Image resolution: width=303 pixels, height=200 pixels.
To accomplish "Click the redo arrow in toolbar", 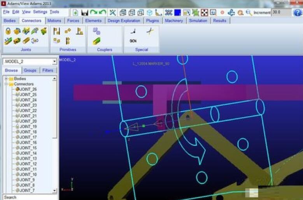I will [94, 12].
